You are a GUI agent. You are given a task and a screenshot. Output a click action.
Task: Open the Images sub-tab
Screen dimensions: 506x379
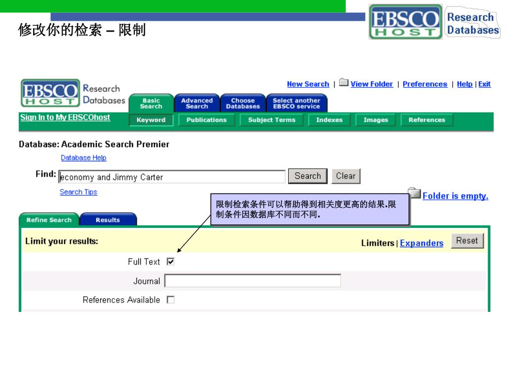(376, 120)
